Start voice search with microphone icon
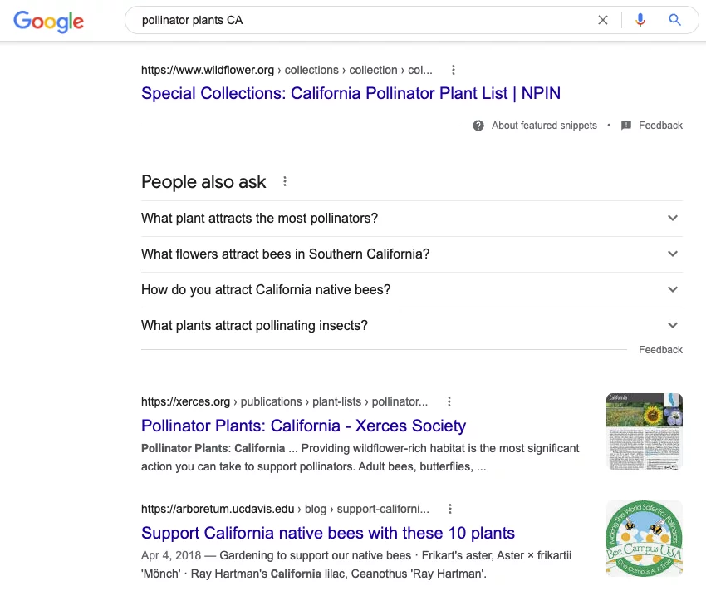 point(640,20)
